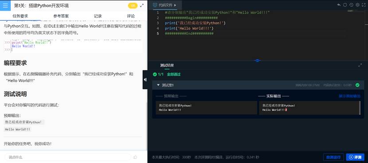368x163 pixels.
Task: Click the ##########End########## comment line
Action: (189, 34)
